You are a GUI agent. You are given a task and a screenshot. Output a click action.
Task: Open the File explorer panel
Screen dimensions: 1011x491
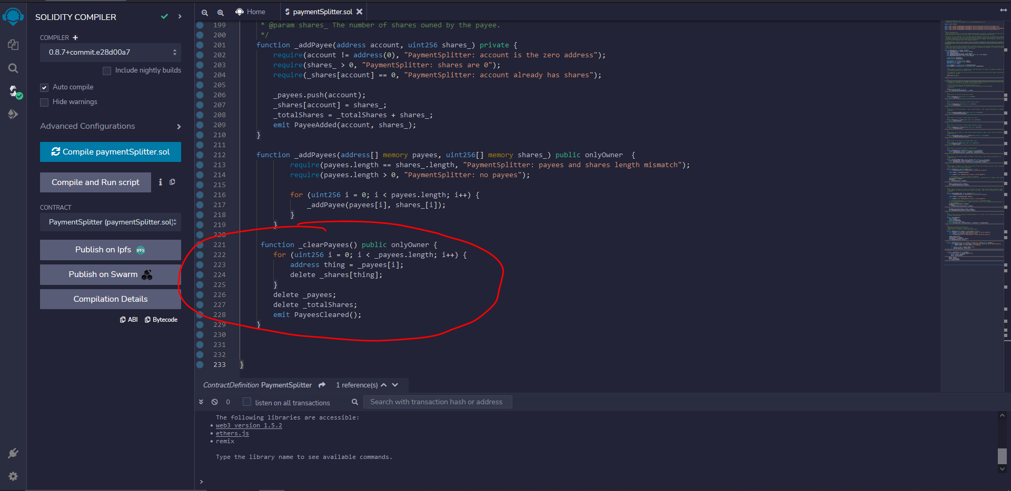tap(13, 45)
